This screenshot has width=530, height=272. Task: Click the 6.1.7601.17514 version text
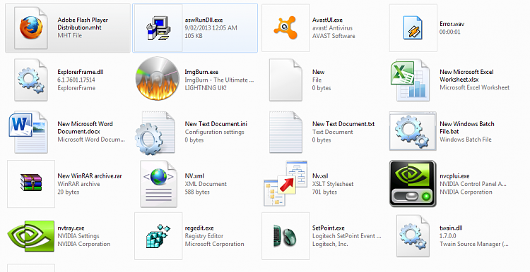click(x=76, y=80)
